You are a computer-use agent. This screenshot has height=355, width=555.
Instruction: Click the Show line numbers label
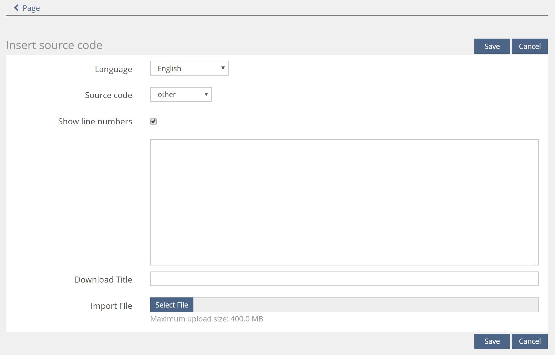click(x=95, y=121)
